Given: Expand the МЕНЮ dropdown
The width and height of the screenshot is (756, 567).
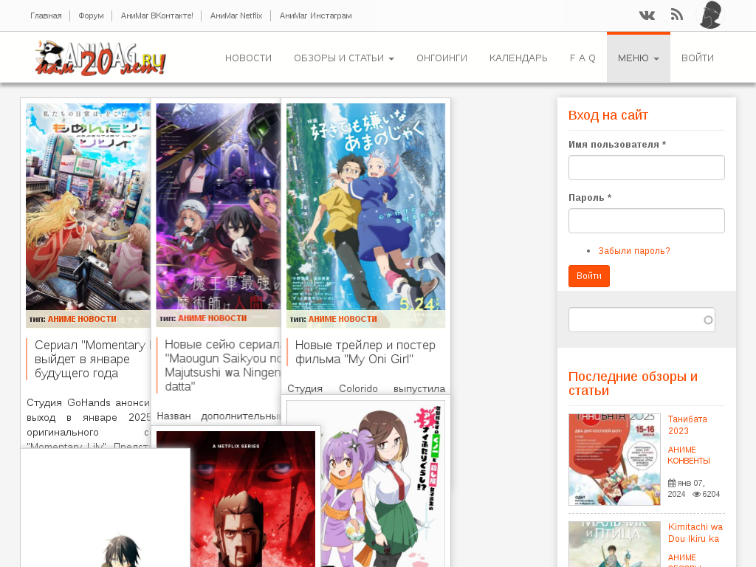Looking at the screenshot, I should pos(639,58).
